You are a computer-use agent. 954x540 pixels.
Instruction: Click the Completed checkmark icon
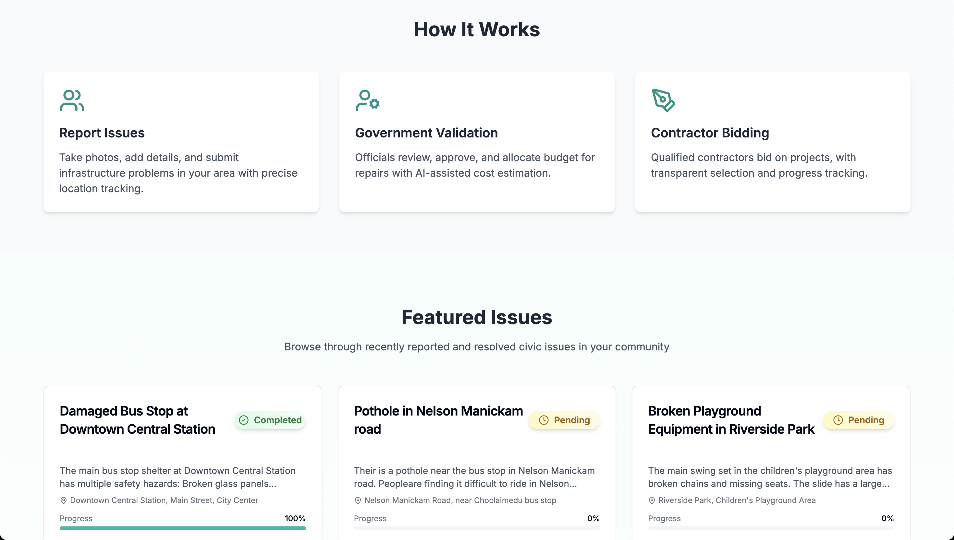243,420
